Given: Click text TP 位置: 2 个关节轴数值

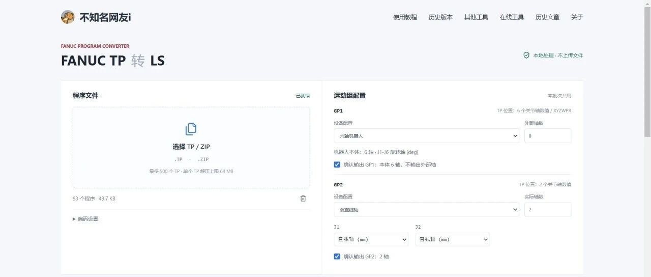Looking at the screenshot, I should pyautogui.click(x=545, y=185).
